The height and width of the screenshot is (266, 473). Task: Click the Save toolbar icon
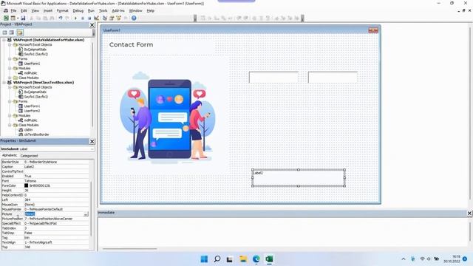pyautogui.click(x=23, y=18)
